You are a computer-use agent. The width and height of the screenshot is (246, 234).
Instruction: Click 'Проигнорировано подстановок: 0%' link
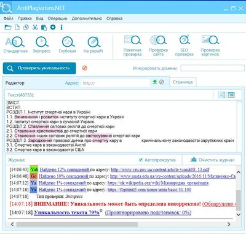[148, 213]
